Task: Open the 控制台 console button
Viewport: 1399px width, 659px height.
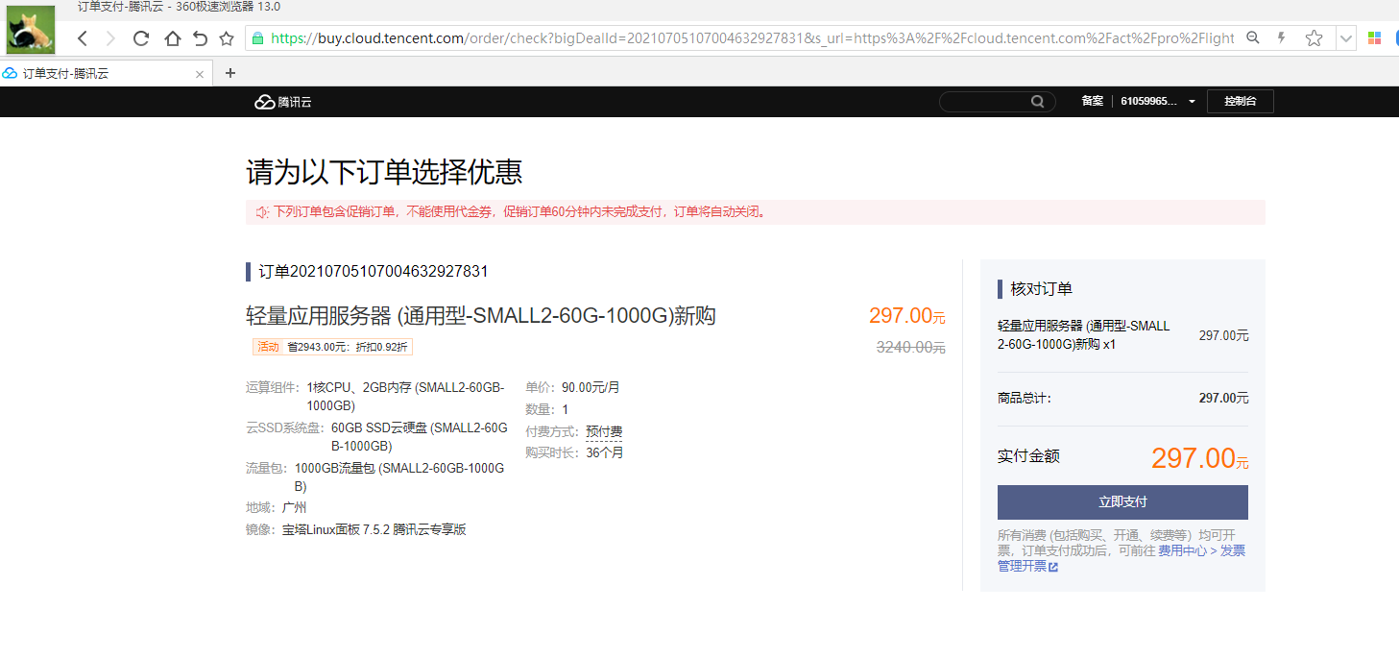Action: click(1240, 102)
